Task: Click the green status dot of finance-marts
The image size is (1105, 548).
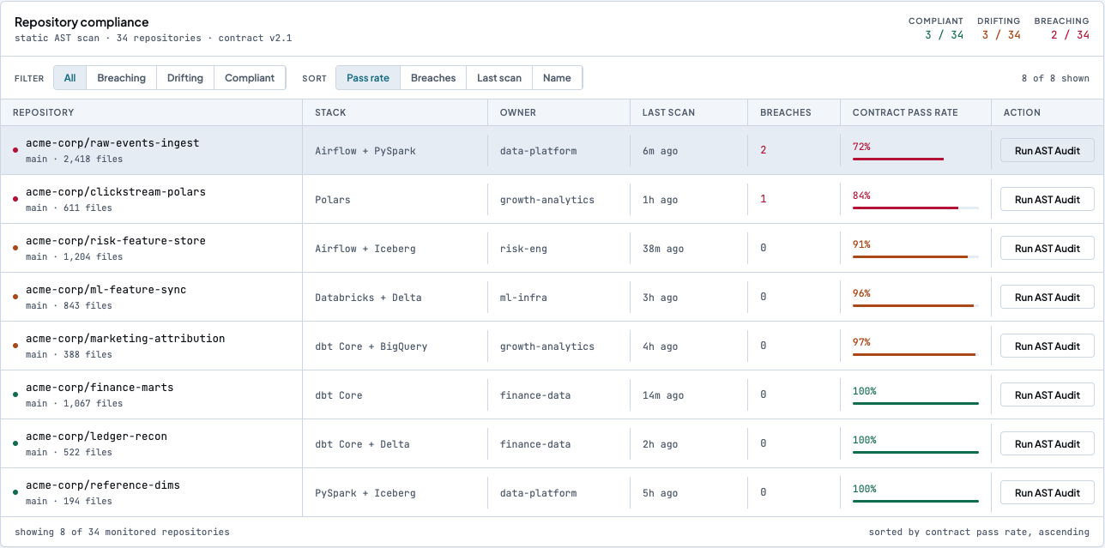Action: pos(15,394)
